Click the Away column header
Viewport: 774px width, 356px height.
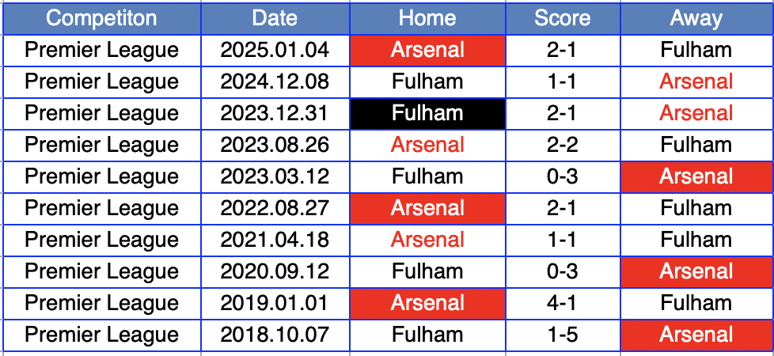pyautogui.click(x=696, y=18)
